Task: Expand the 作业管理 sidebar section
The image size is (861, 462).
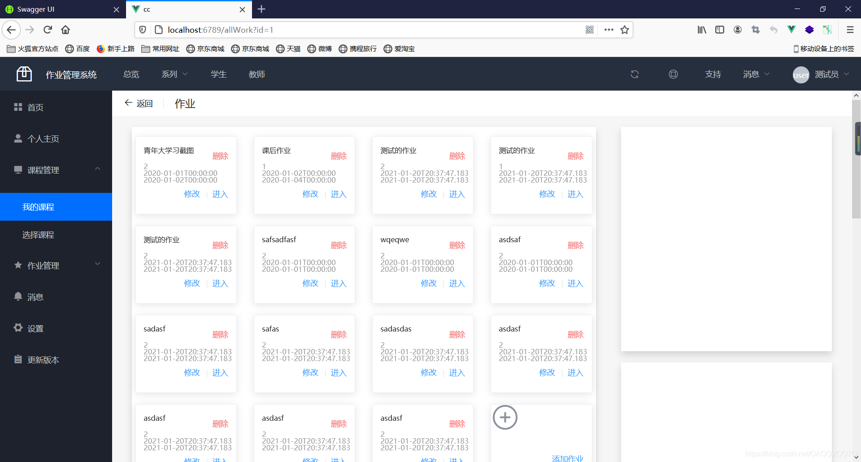Action: tap(56, 266)
